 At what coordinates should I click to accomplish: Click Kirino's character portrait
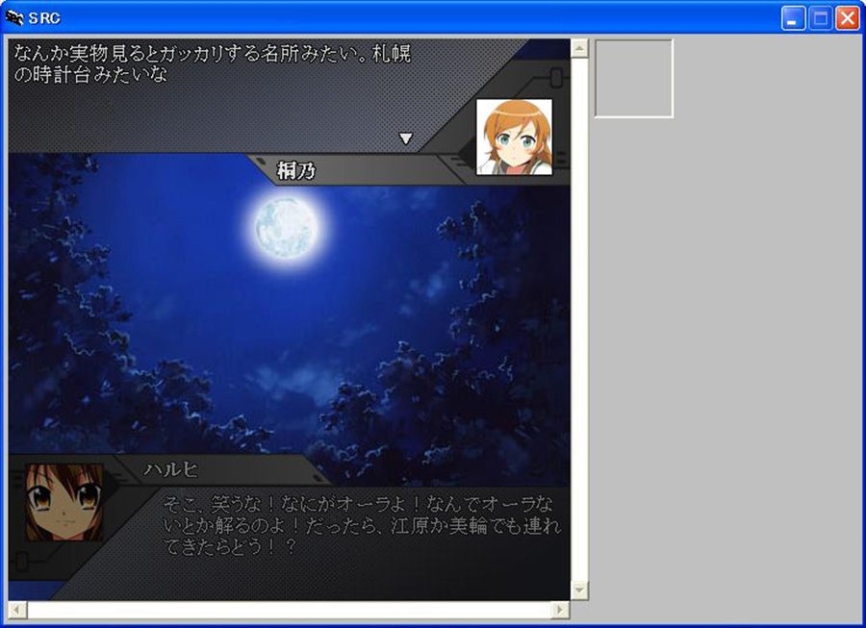[x=514, y=138]
